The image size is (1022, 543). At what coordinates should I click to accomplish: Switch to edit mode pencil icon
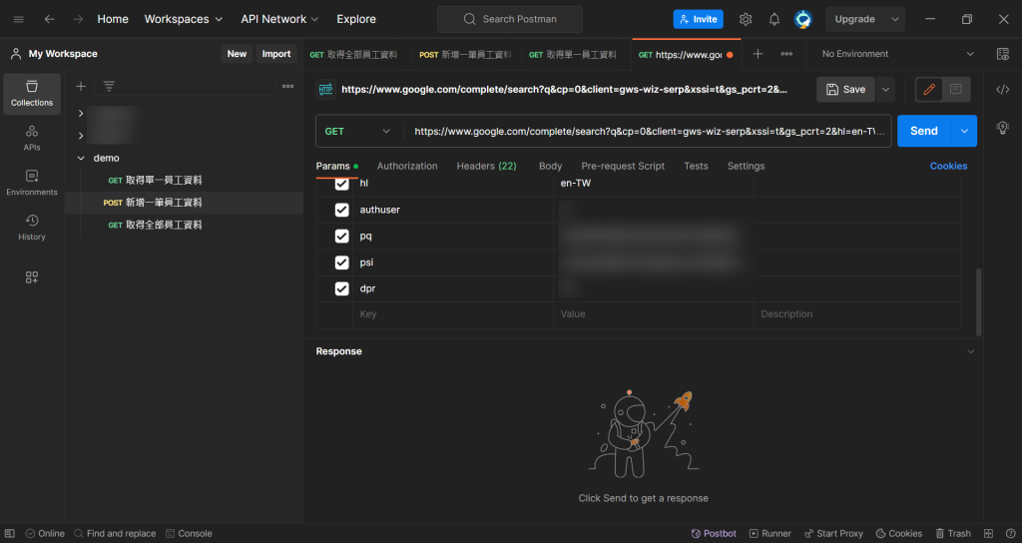[x=929, y=89]
